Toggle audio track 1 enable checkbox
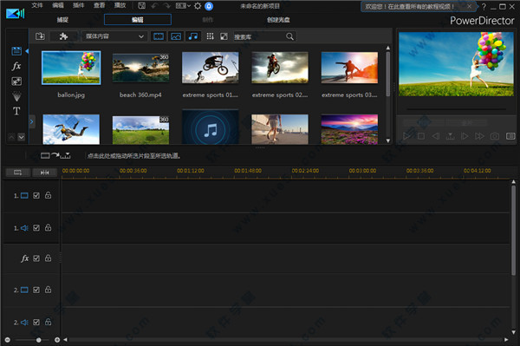 36,227
